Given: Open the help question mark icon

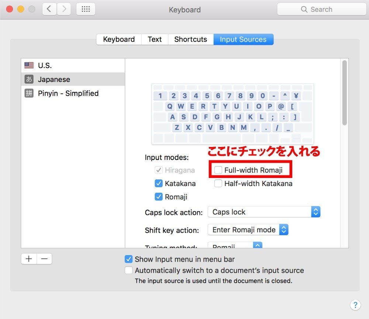Looking at the screenshot, I should [x=355, y=305].
